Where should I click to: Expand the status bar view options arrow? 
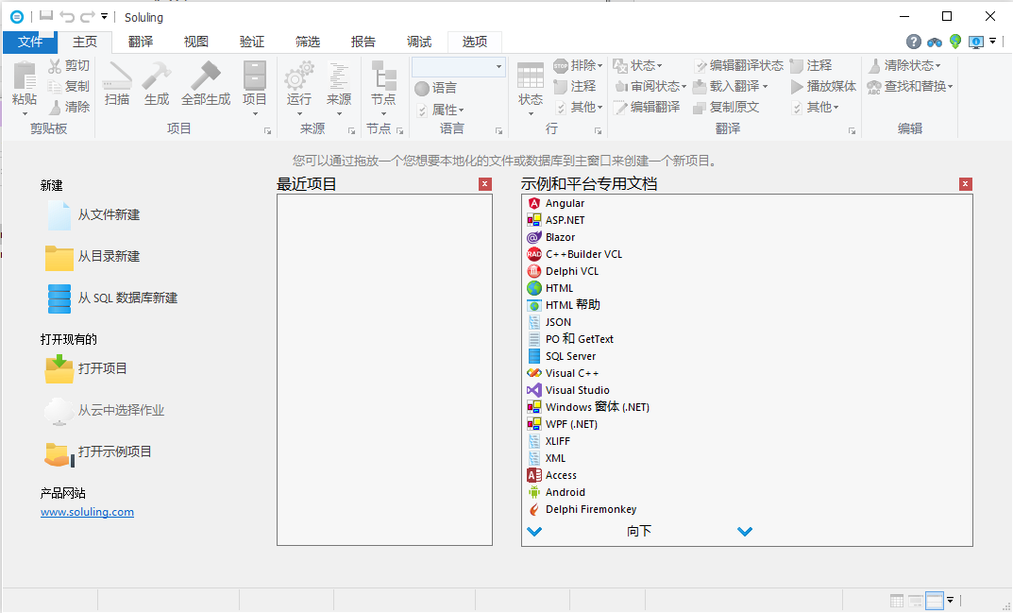(x=951, y=600)
